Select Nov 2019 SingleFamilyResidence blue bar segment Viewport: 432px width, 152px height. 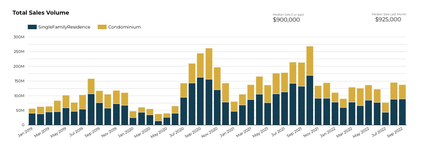(116, 114)
